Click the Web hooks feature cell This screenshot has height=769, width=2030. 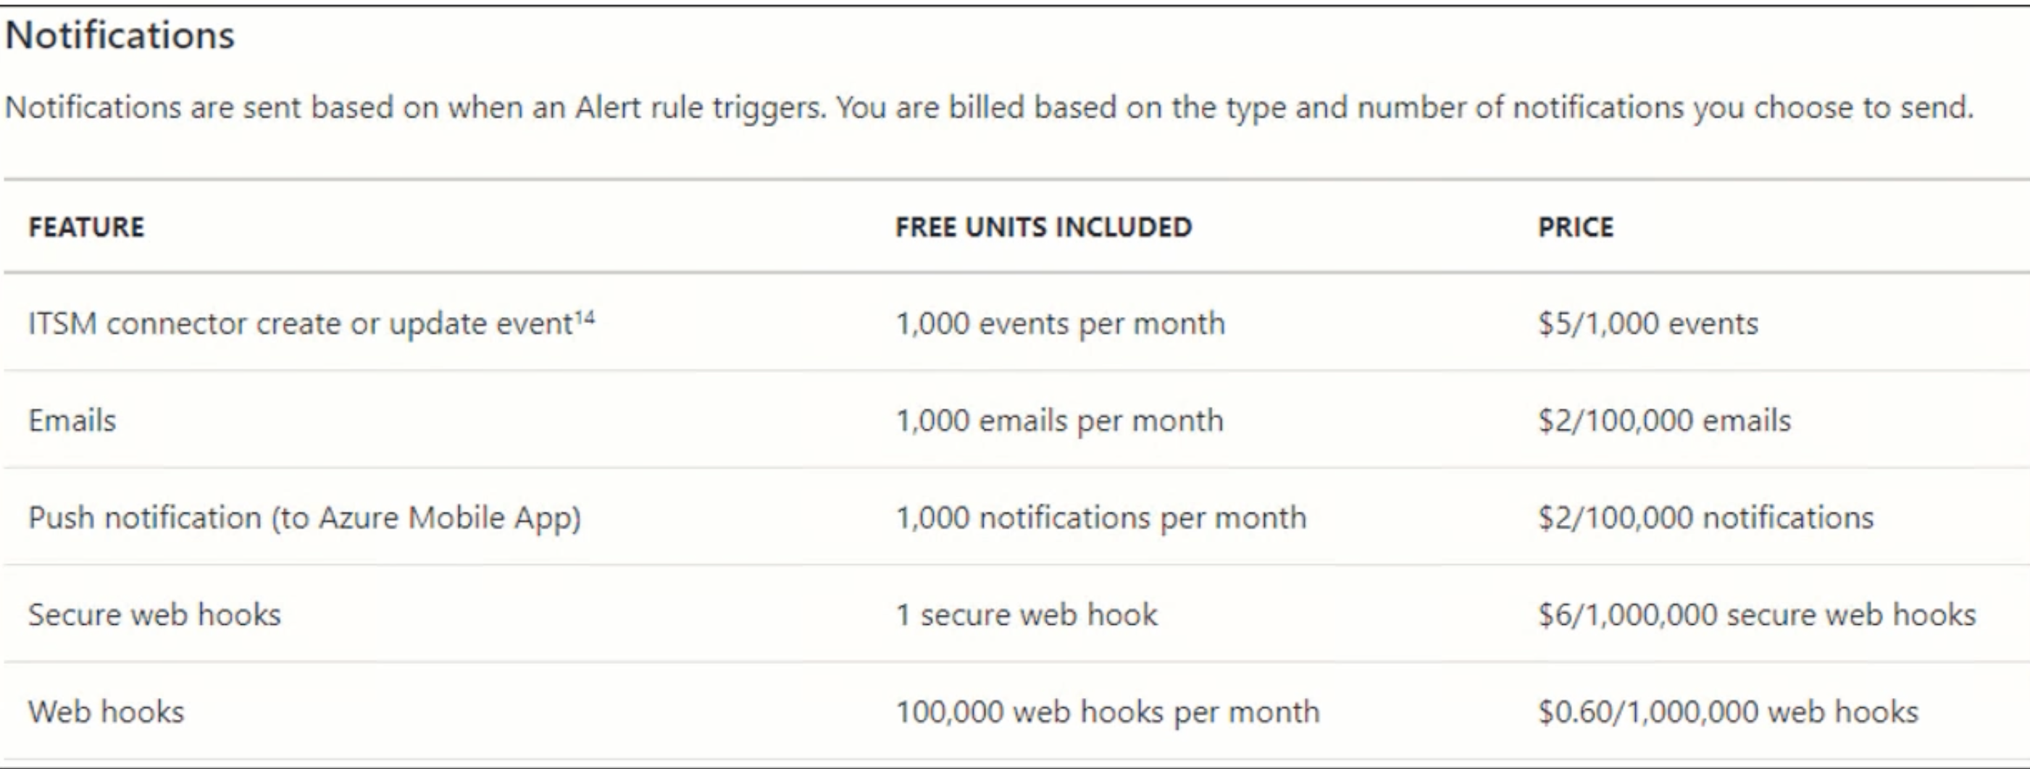click(106, 713)
